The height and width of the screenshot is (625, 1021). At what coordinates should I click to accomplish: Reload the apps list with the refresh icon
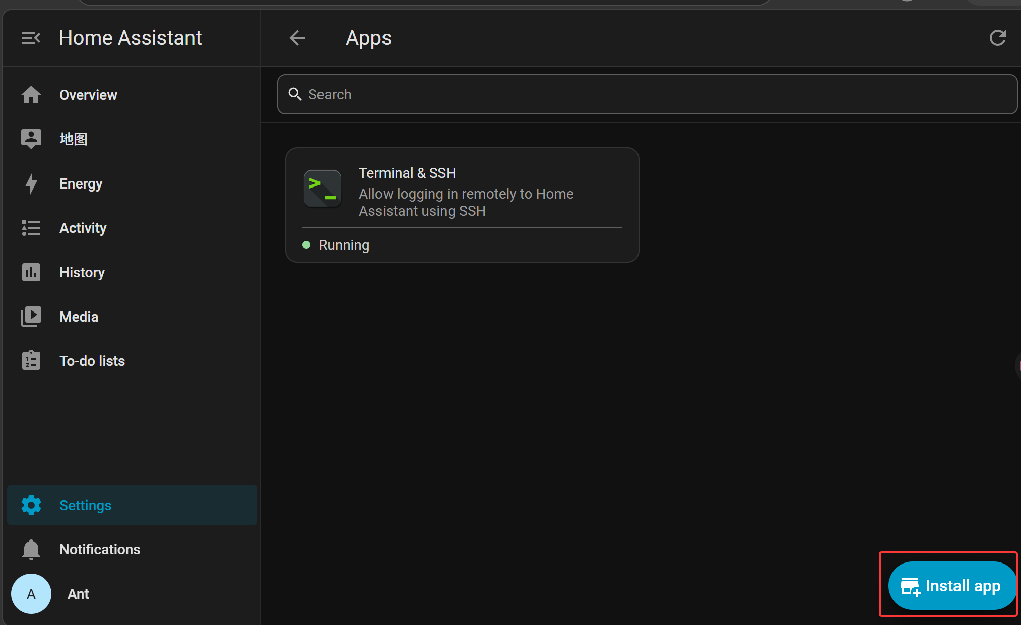(x=998, y=38)
